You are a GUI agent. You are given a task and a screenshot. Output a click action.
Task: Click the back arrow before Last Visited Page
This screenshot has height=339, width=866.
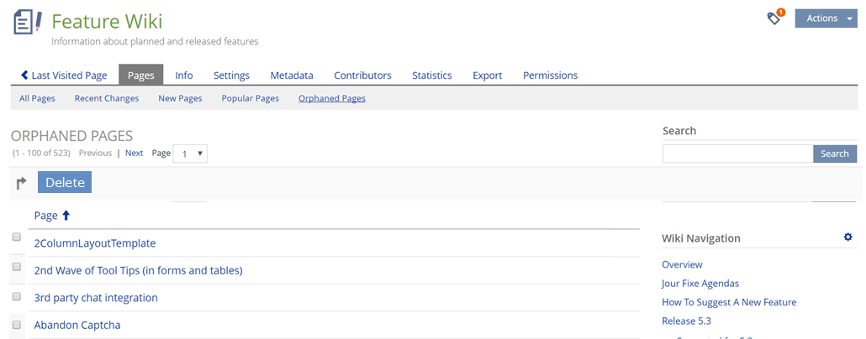[x=25, y=76]
